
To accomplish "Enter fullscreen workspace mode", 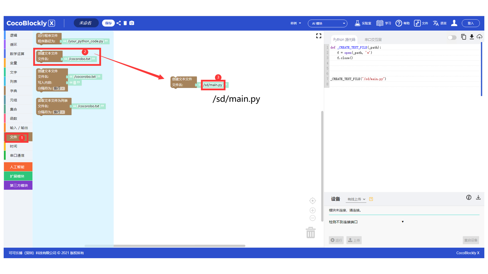I will coord(319,36).
